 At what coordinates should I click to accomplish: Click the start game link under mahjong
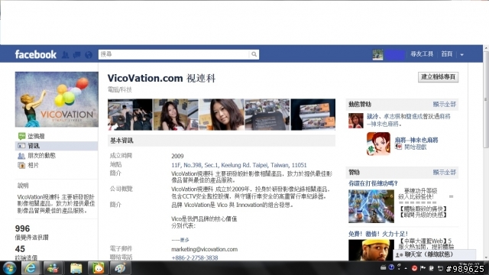tap(415, 147)
